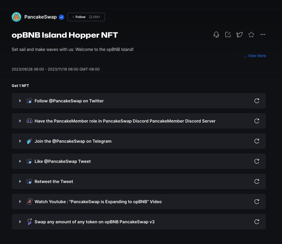Click the 36K+ followers count
Image resolution: width=282 pixels, height=244 pixels.
(x=95, y=17)
